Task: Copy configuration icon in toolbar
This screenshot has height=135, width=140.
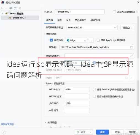Action: [10, 8]
